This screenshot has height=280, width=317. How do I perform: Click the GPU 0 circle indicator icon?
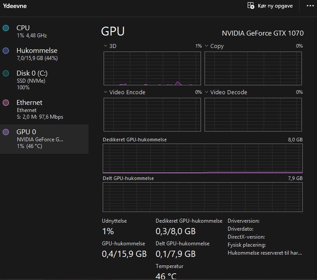tap(6, 132)
